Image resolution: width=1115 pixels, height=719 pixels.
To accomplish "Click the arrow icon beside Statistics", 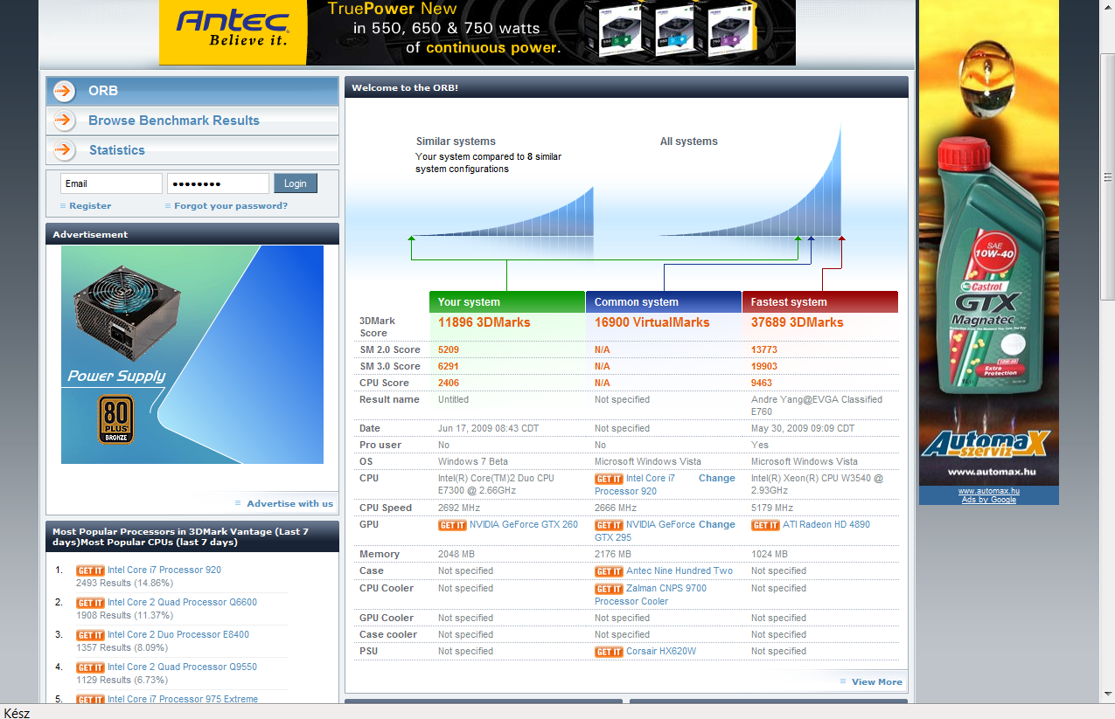I will [64, 150].
